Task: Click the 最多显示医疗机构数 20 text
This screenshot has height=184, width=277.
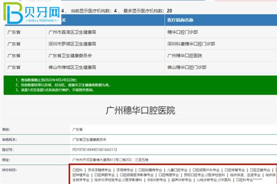Action: pos(148,11)
